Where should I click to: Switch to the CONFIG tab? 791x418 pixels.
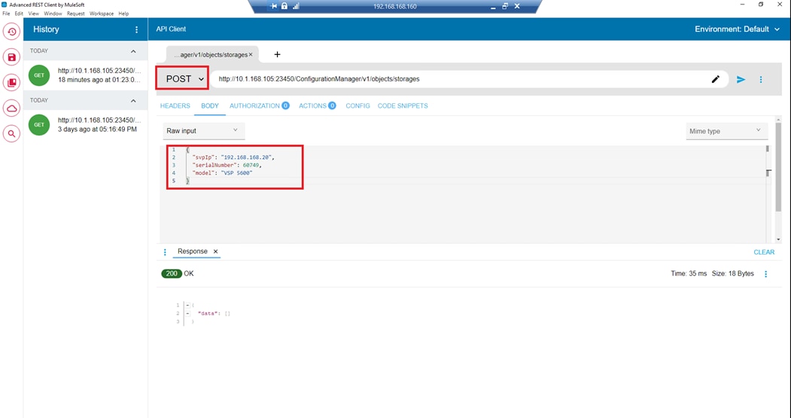click(x=357, y=106)
